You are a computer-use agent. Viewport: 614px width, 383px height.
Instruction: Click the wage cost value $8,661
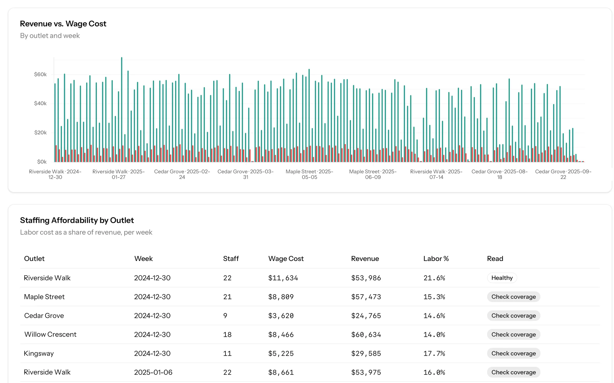pos(281,372)
